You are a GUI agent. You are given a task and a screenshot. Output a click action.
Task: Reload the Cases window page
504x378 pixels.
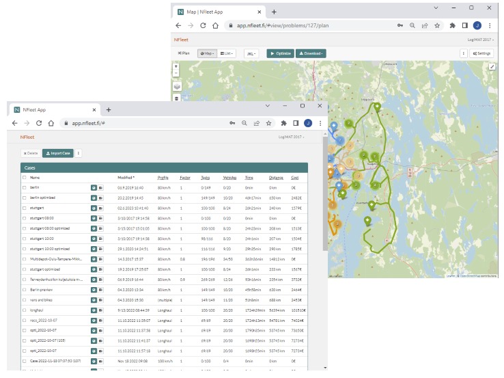pyautogui.click(x=39, y=123)
